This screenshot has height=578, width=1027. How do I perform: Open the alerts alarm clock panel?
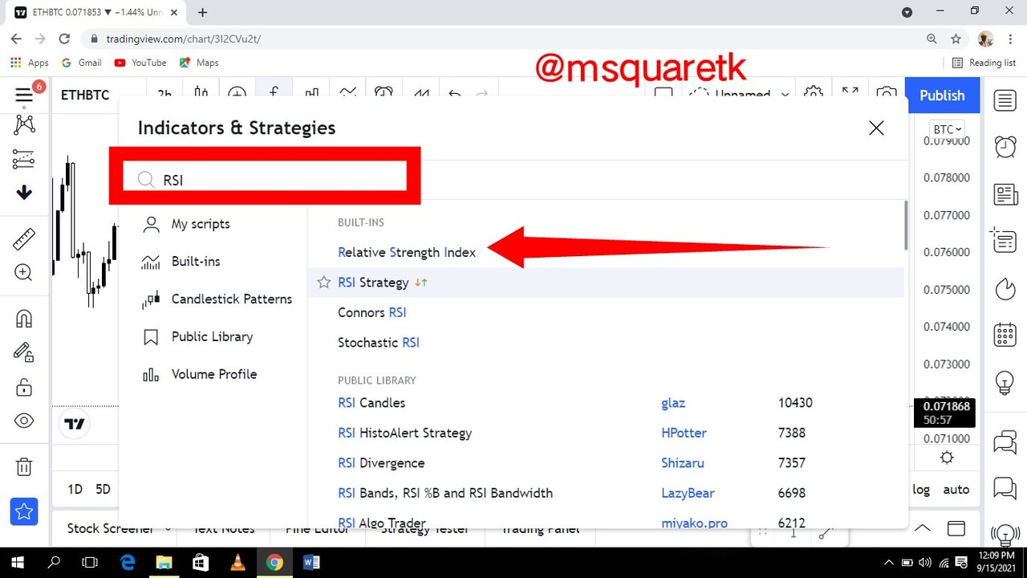pos(1005,146)
